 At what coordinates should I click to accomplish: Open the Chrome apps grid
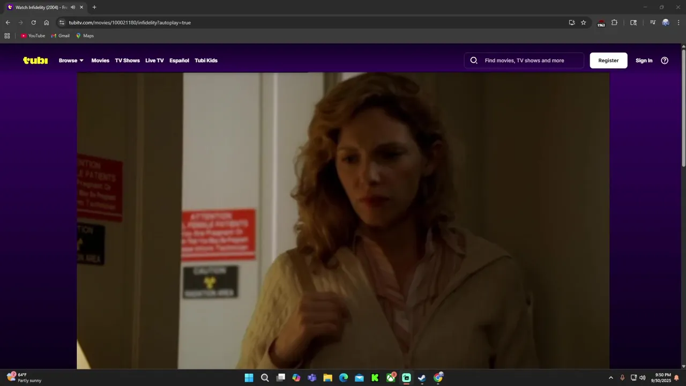click(x=7, y=36)
